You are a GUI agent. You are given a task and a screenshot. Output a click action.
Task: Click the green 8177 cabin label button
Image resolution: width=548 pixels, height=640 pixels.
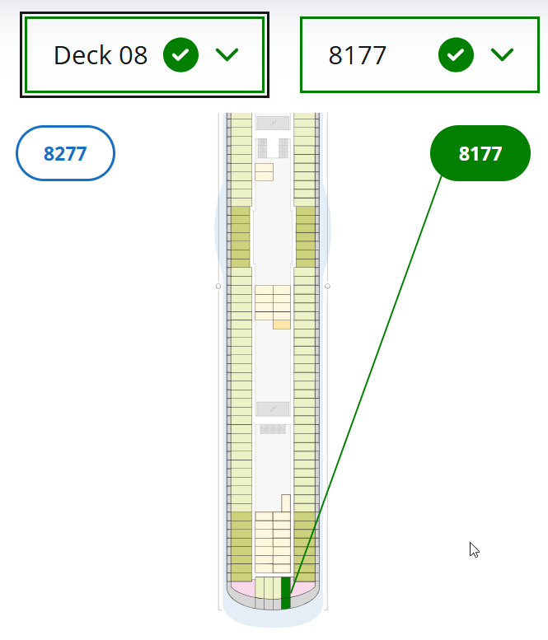[480, 153]
